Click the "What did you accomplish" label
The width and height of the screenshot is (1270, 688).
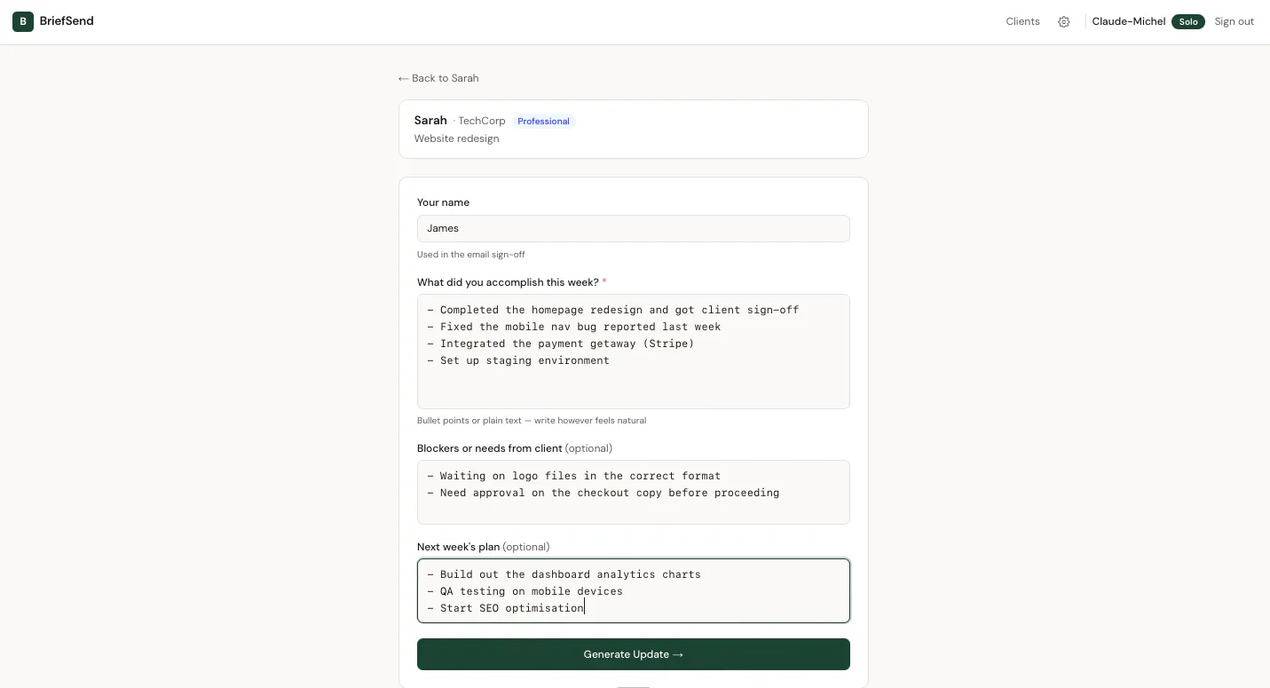(x=508, y=282)
